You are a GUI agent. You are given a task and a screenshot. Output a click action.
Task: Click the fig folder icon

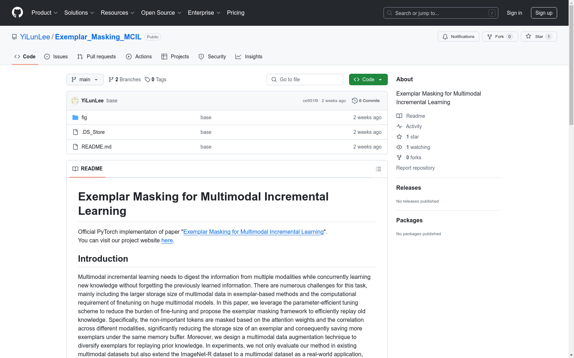pos(75,117)
